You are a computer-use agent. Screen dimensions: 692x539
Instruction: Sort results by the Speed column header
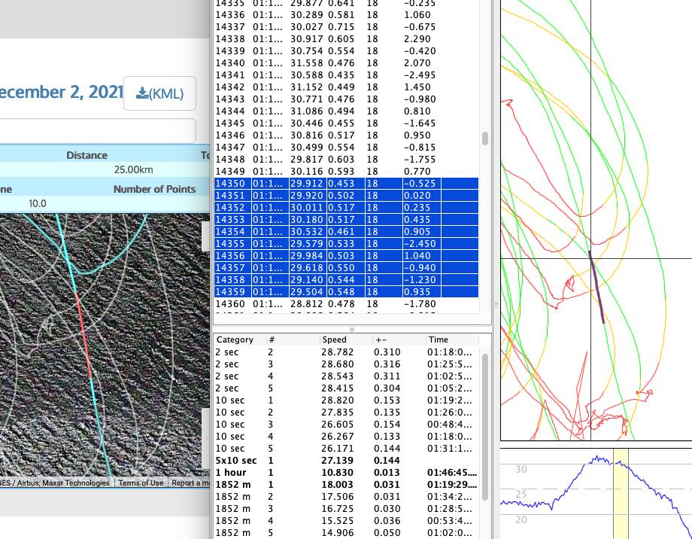click(335, 340)
